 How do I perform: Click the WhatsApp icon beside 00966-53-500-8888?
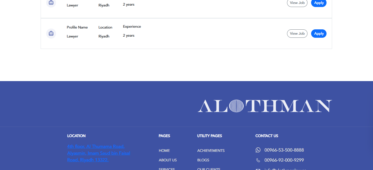(258, 150)
